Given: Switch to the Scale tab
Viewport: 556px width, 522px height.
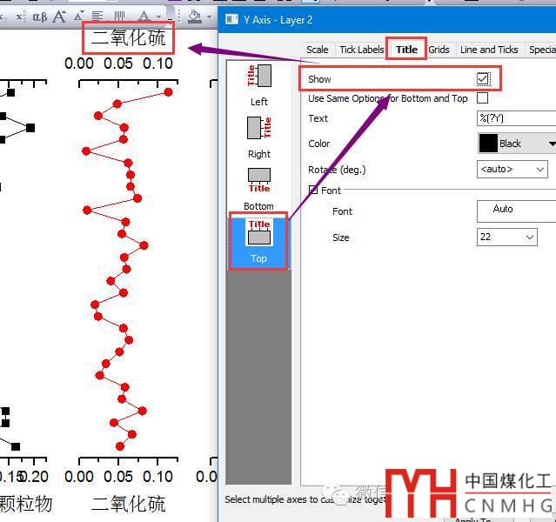Looking at the screenshot, I should click(318, 50).
